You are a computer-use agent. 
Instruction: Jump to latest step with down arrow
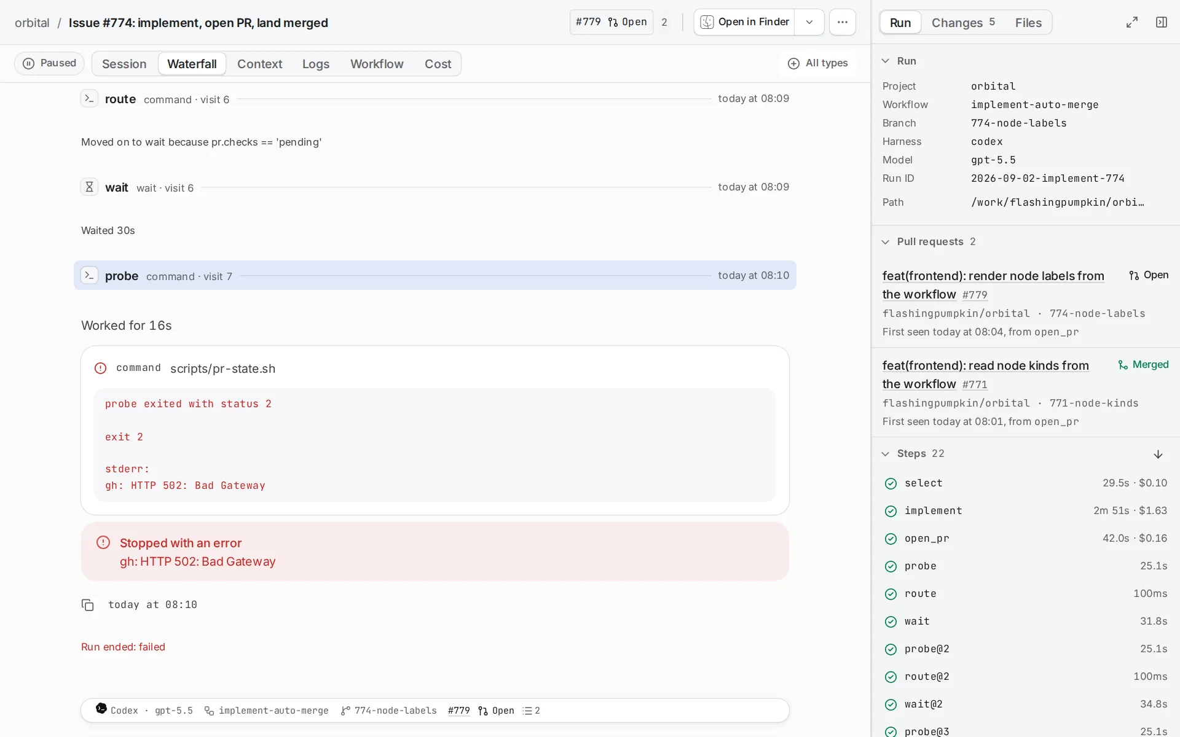coord(1158,454)
